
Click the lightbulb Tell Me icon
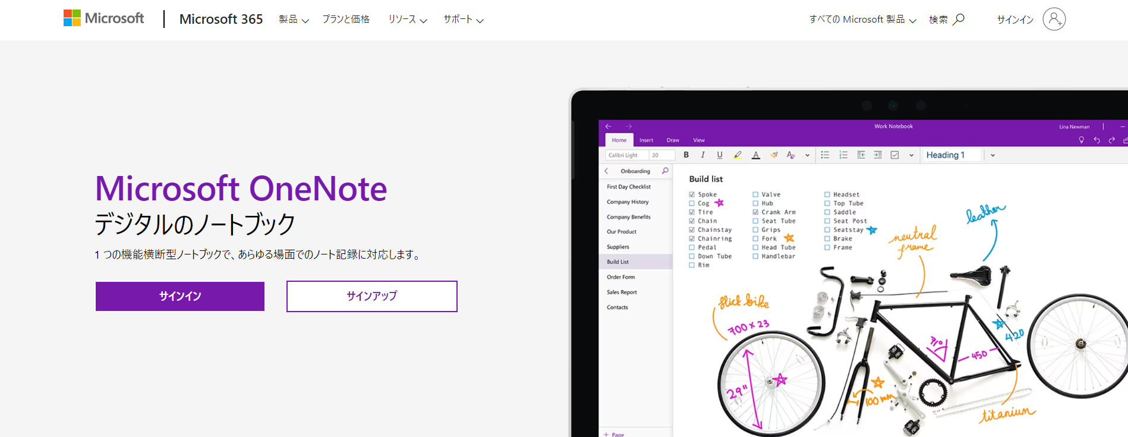click(x=1081, y=140)
